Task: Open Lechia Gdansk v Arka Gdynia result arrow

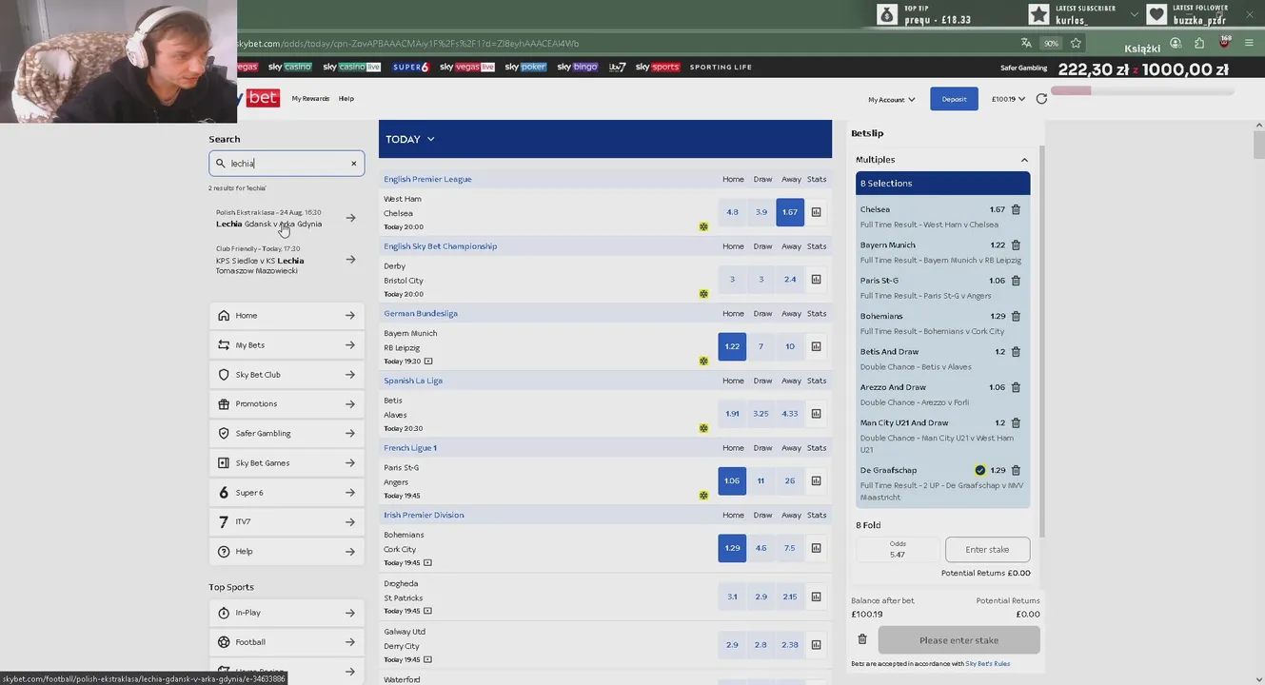Action: pyautogui.click(x=350, y=218)
